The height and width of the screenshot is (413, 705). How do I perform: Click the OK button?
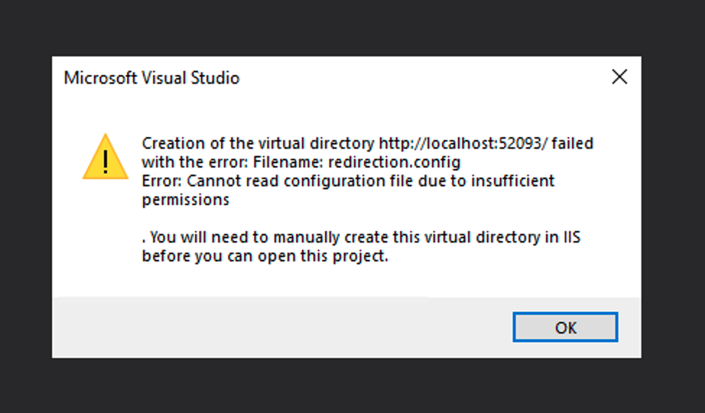click(x=565, y=327)
